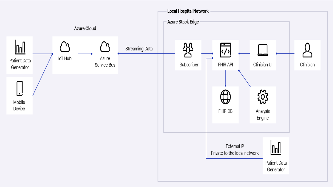Select the 'FHIR API' label
Image resolution: width=333 pixels, height=187 pixels.
pyautogui.click(x=225, y=65)
